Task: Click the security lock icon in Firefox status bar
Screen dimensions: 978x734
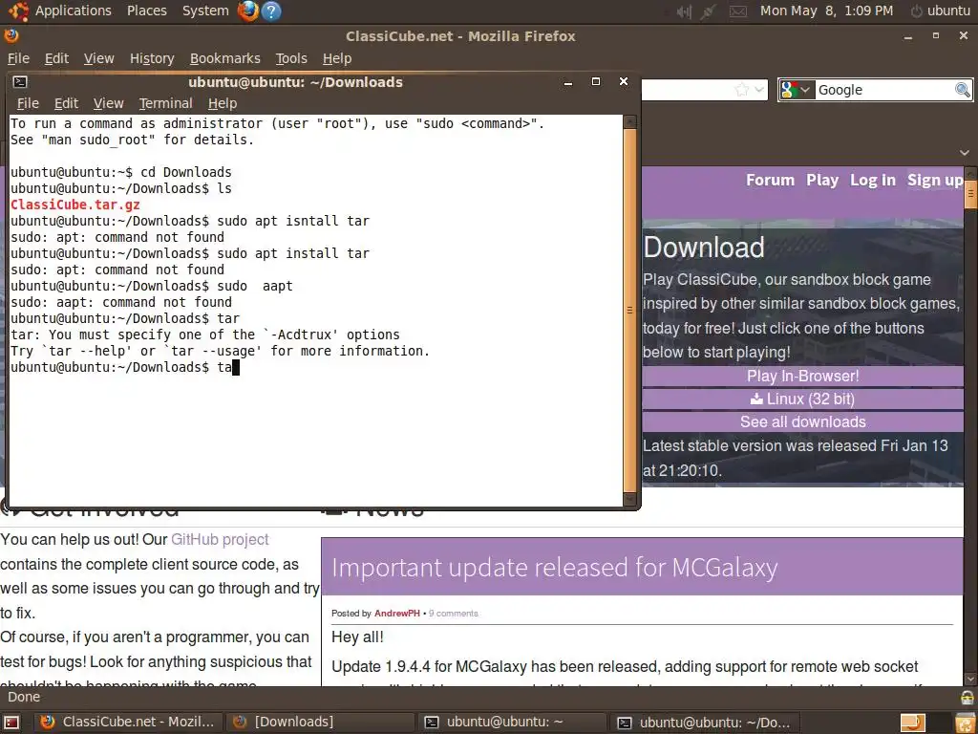Action: point(967,697)
